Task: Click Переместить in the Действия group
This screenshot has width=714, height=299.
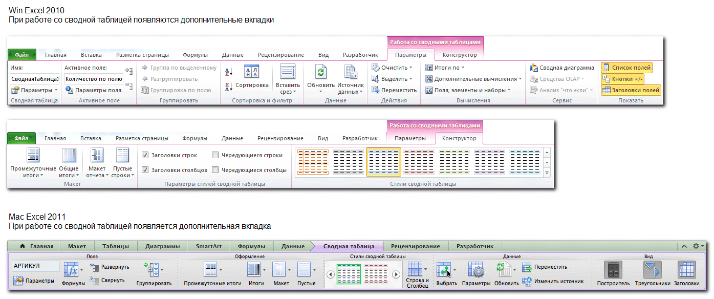Action: [394, 90]
